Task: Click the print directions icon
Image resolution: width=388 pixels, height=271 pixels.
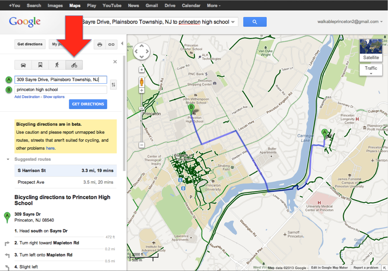Action: point(99,44)
